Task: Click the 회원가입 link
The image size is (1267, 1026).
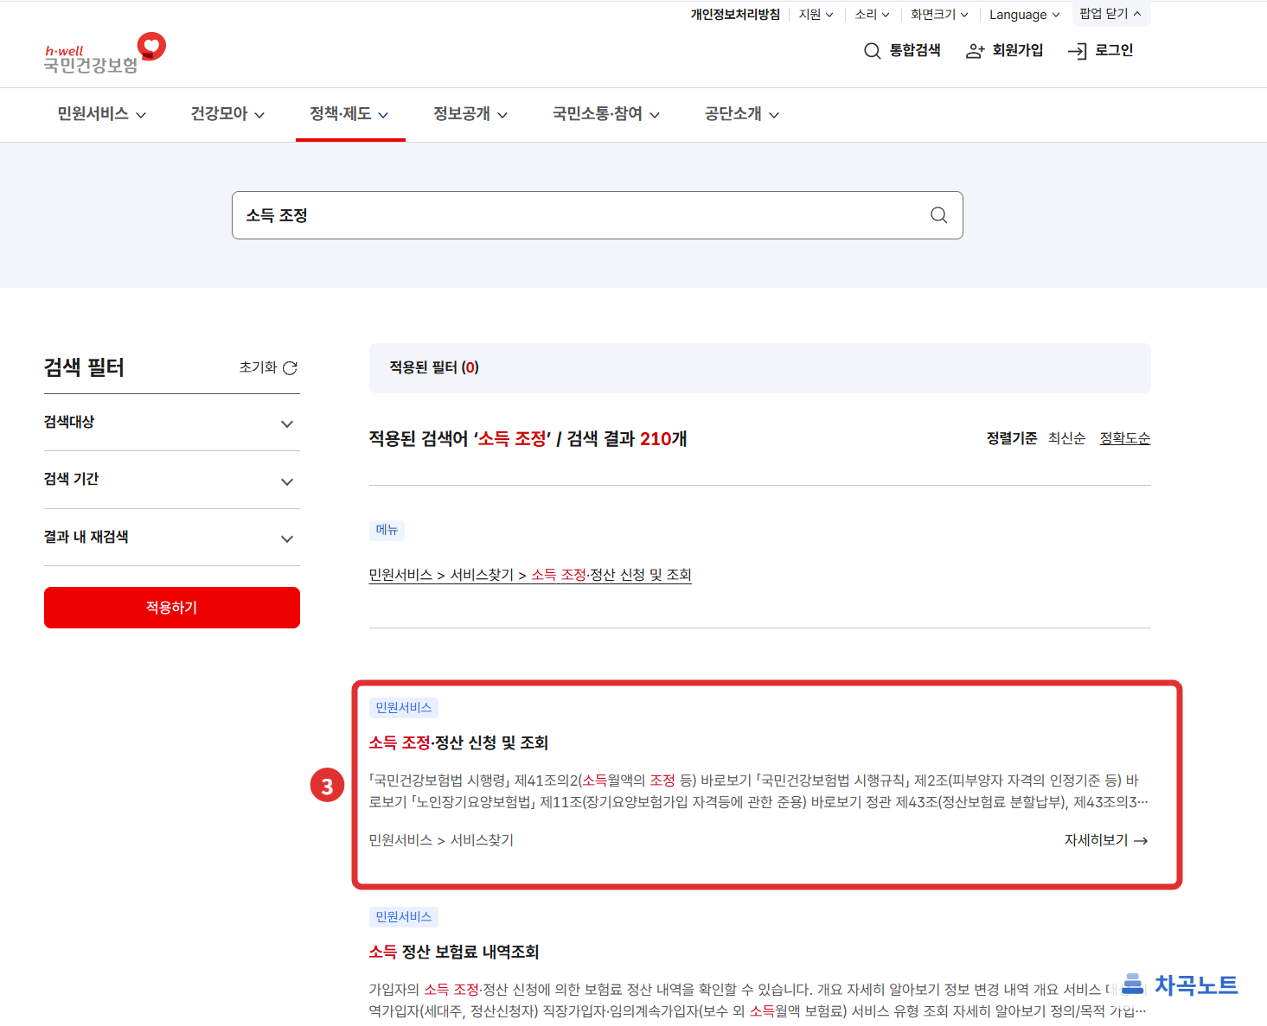Action: click(x=1005, y=51)
